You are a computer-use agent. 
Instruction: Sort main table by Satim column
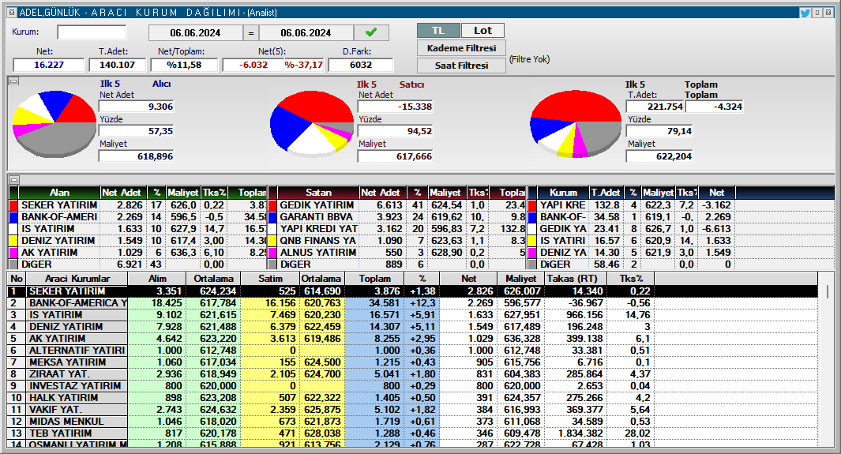click(x=270, y=279)
